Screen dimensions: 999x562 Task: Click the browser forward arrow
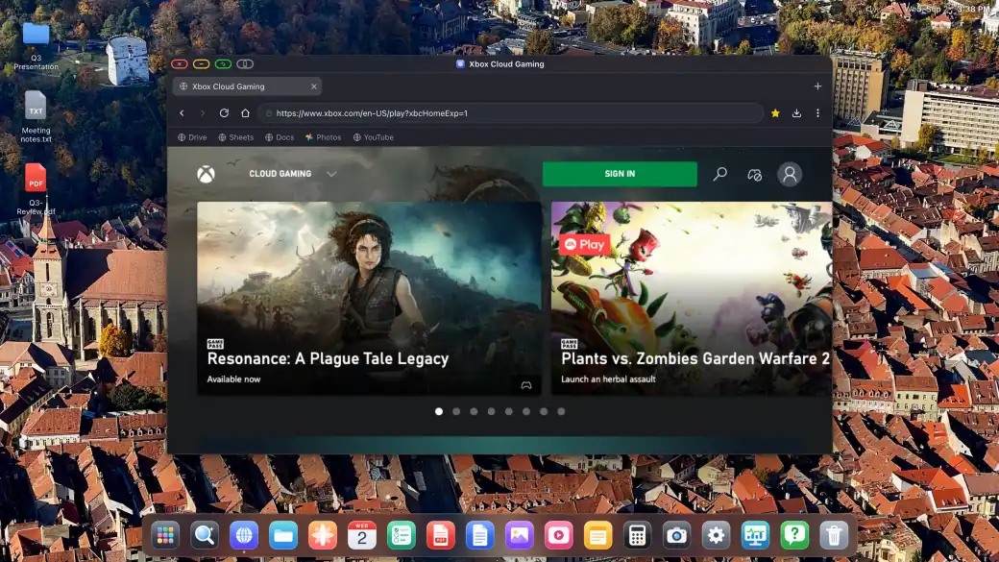click(203, 112)
